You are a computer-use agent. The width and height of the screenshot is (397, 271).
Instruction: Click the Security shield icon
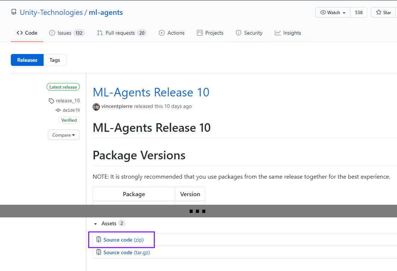pyautogui.click(x=238, y=33)
